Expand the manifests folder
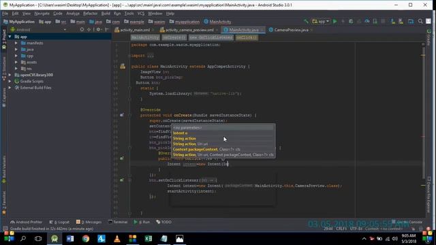 point(16,43)
